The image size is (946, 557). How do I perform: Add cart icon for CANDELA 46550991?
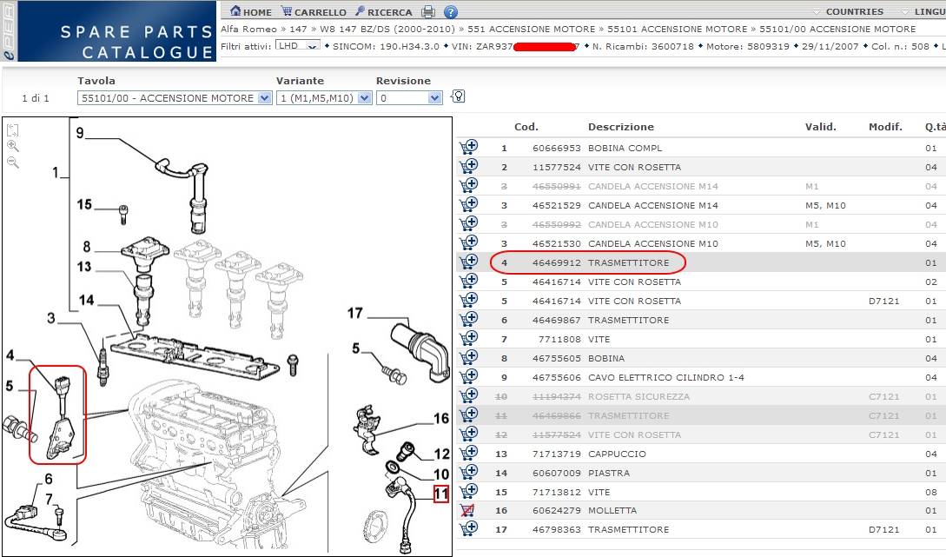[468, 185]
